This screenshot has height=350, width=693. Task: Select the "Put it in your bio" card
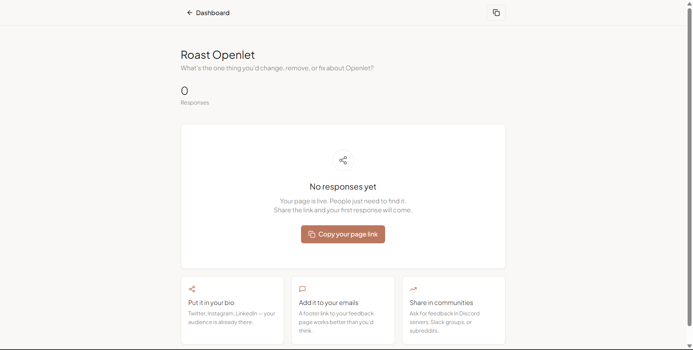pyautogui.click(x=232, y=310)
